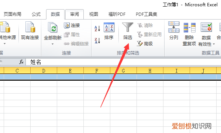Click the insert function fx icon
Image resolution: width=221 pixels, height=133 pixels.
21,62
